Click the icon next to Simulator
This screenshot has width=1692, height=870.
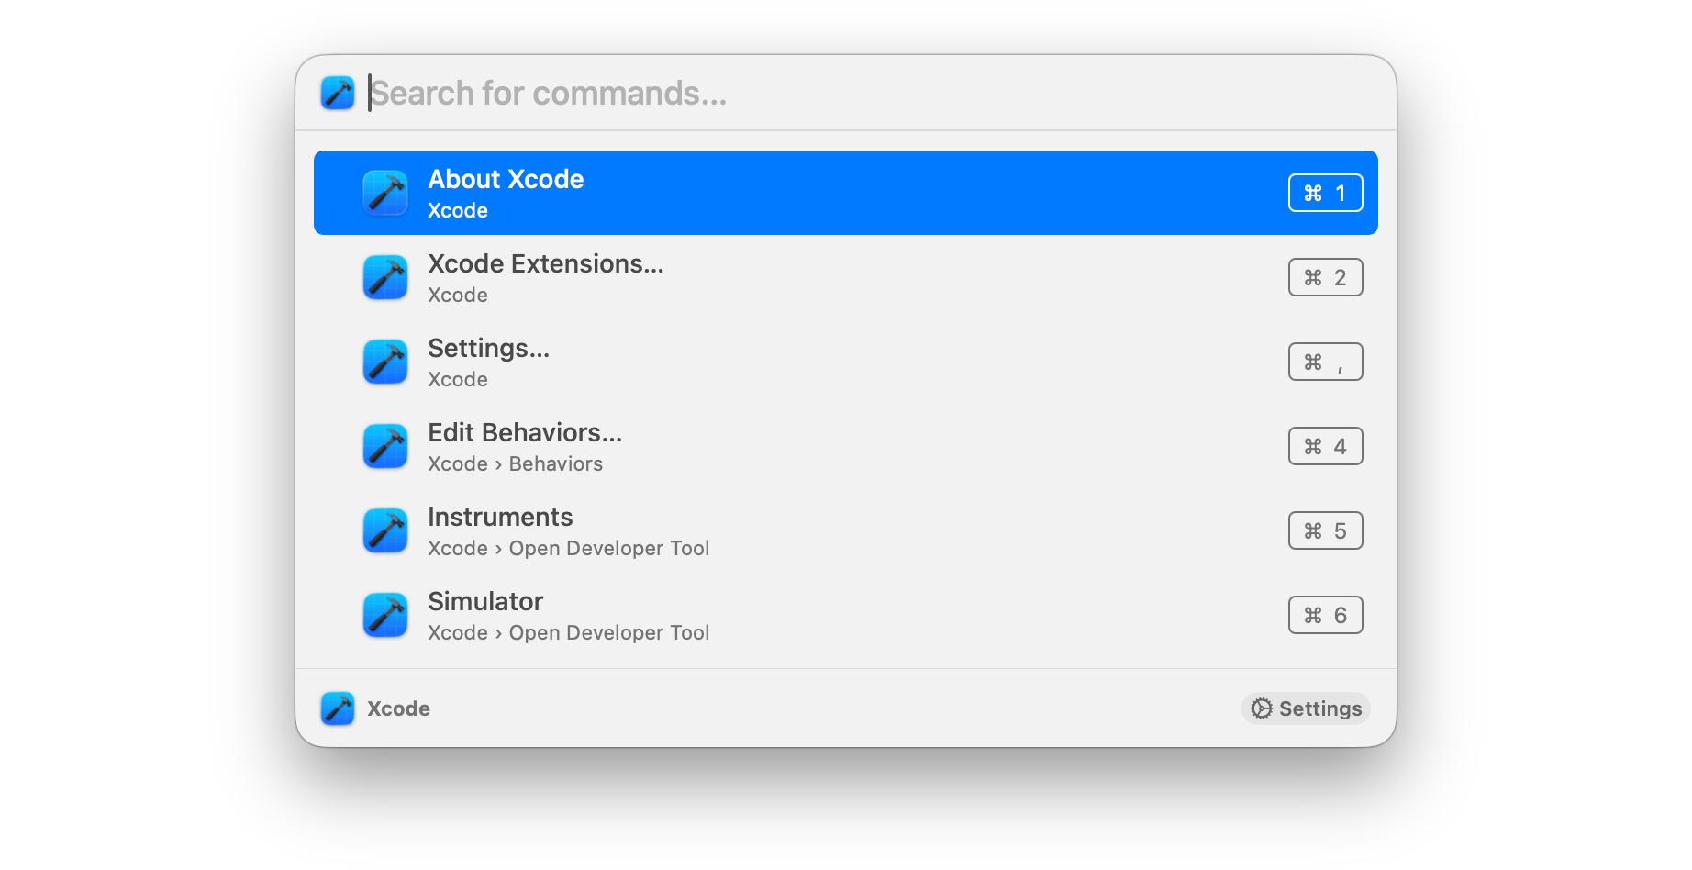385,615
